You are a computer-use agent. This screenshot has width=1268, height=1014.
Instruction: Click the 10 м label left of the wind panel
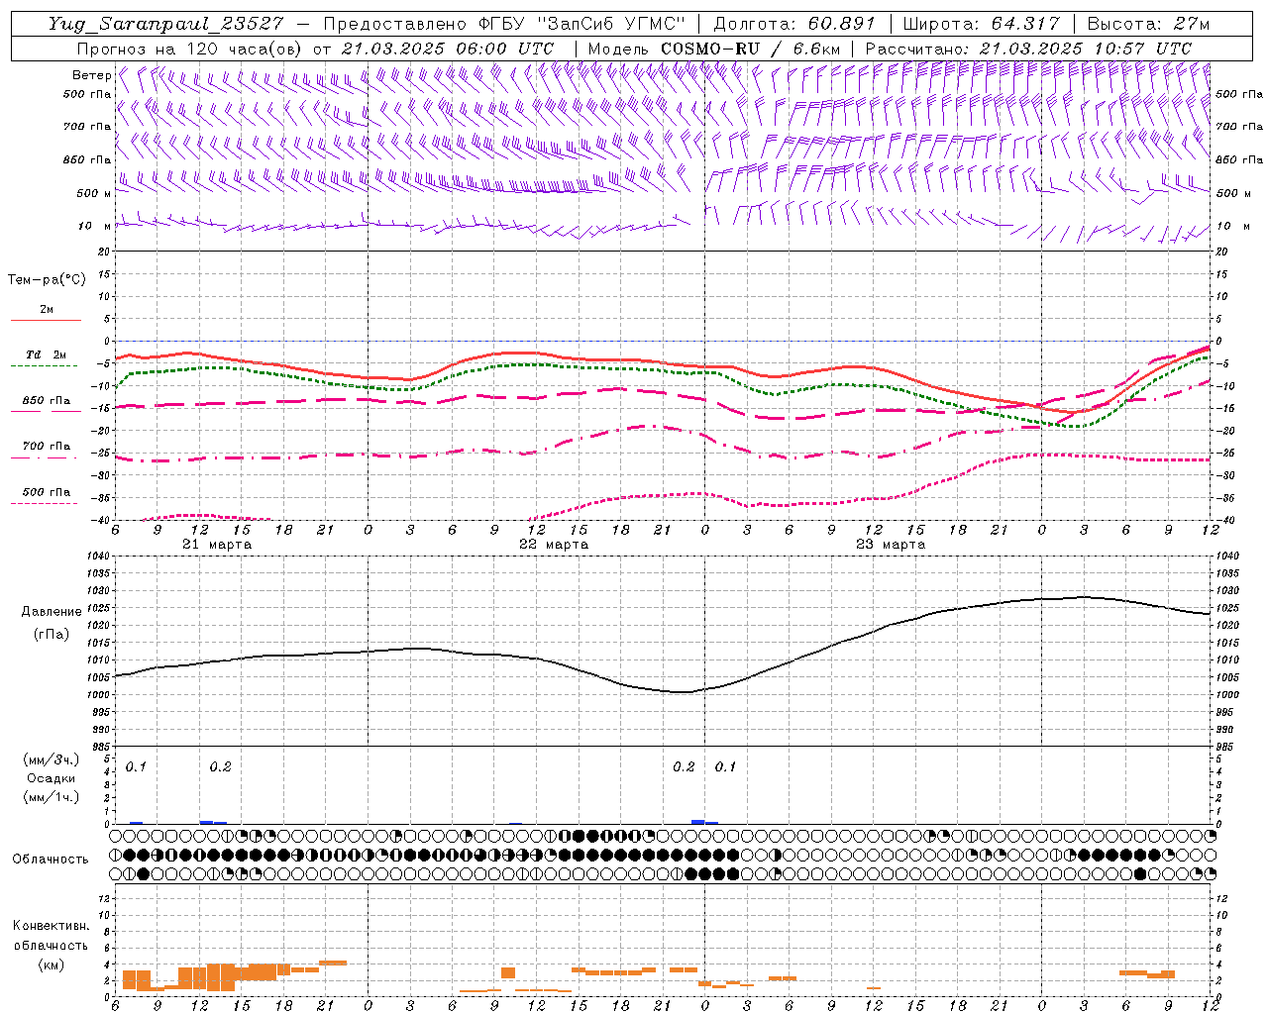point(93,227)
